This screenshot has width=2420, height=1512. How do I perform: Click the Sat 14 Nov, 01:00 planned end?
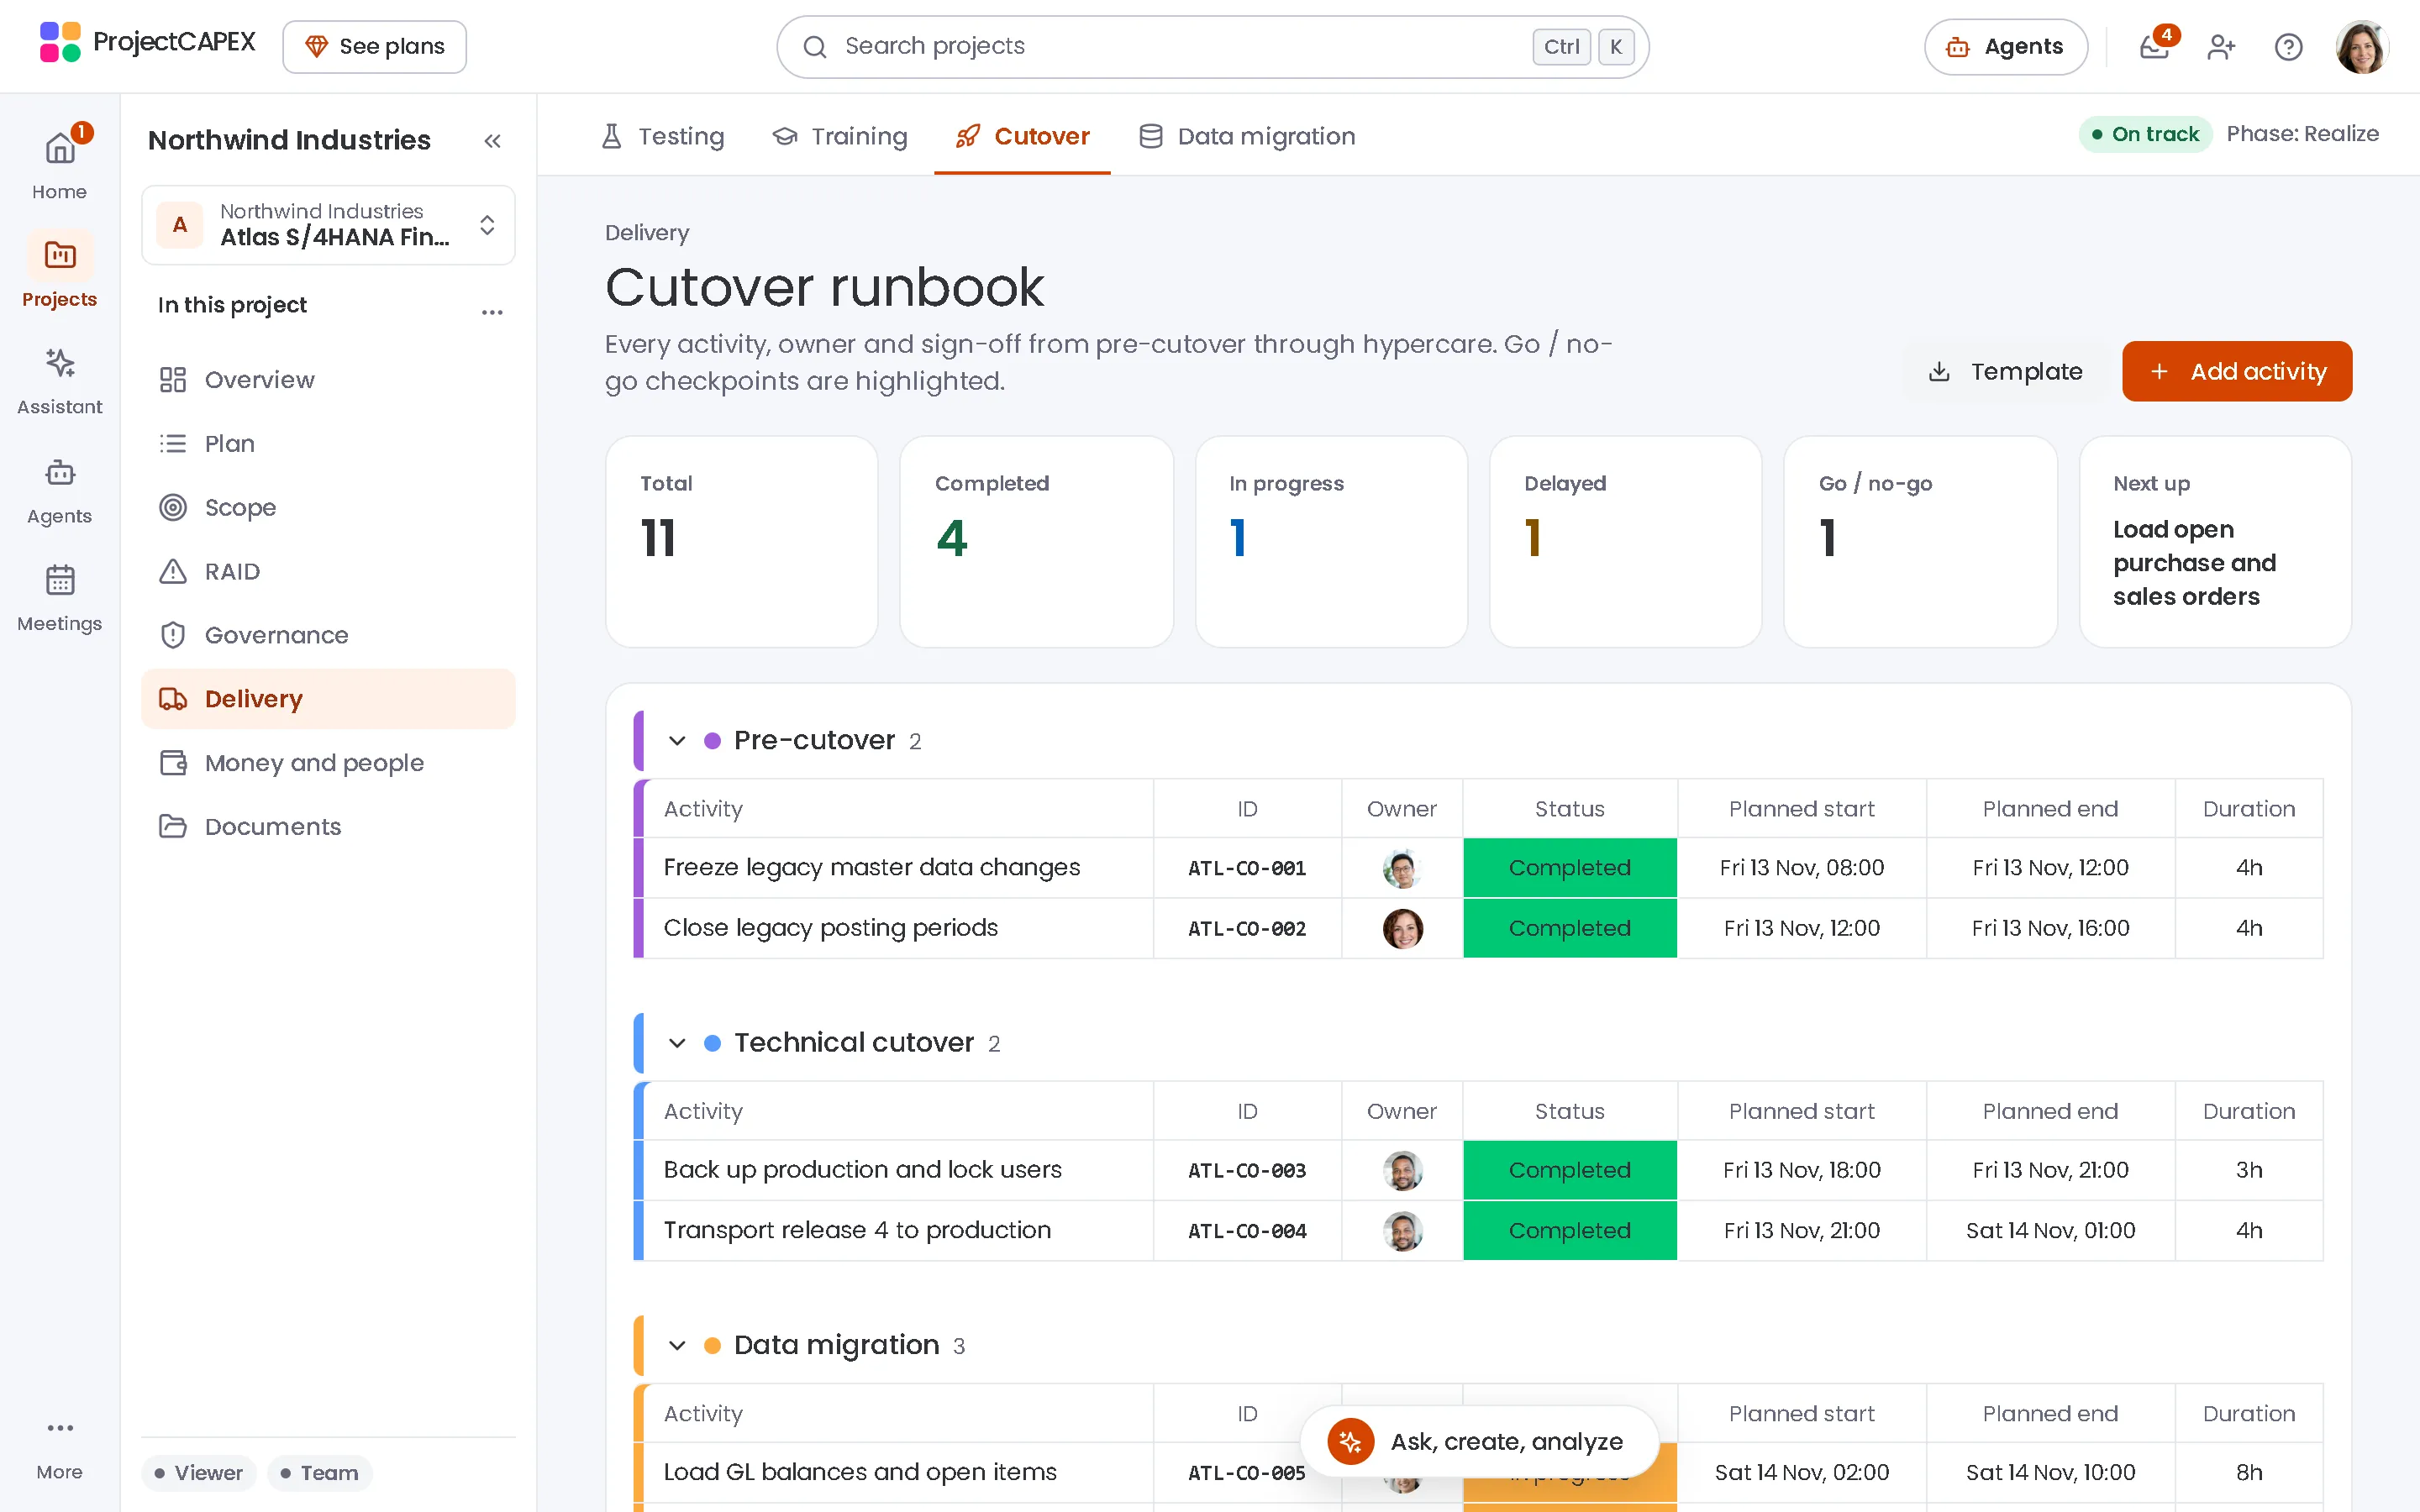point(2050,1231)
